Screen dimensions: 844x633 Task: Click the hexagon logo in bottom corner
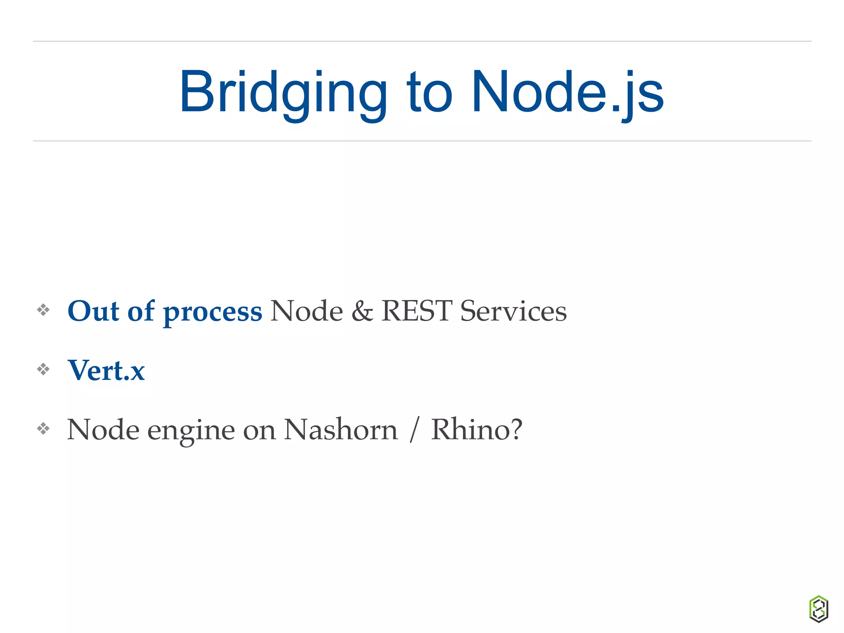pos(818,608)
